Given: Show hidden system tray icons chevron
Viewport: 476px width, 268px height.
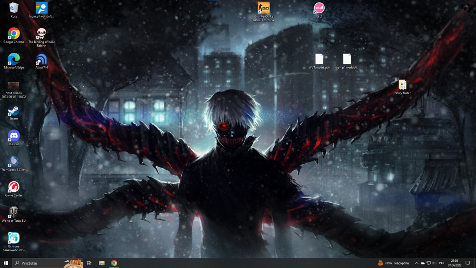Looking at the screenshot, I should [x=416, y=263].
